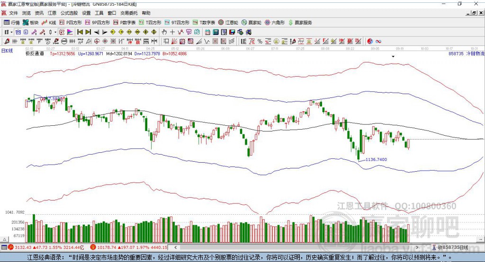
Task: Jump to first bar icon
Action: pyautogui.click(x=80, y=32)
